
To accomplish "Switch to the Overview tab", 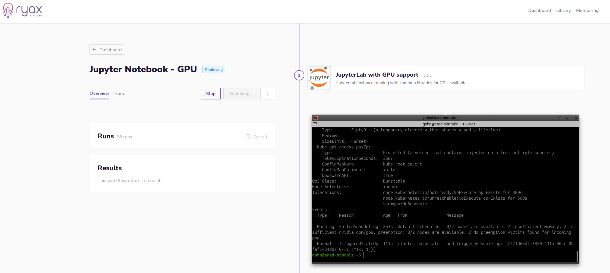I will (x=99, y=93).
